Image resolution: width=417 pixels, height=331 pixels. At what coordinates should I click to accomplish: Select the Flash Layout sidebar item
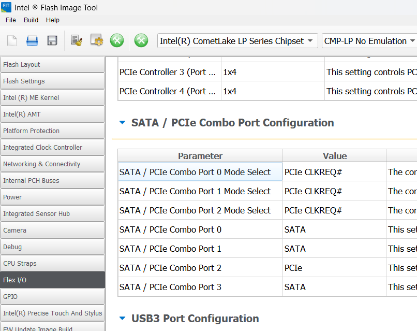52,65
